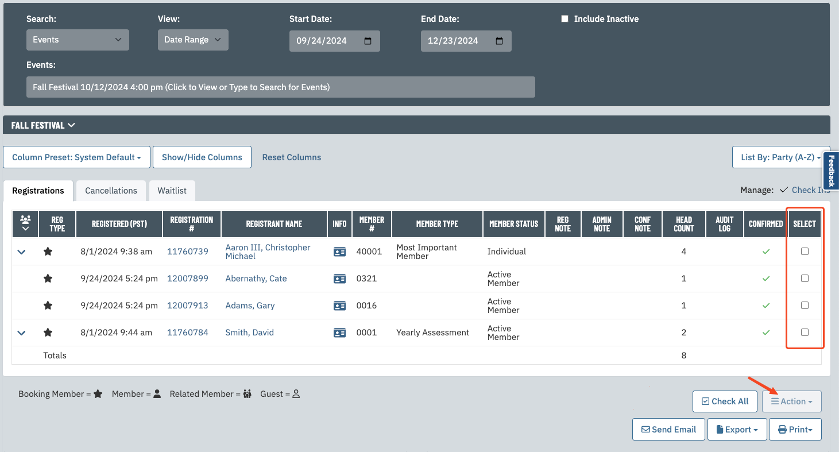This screenshot has width=839, height=452.
Task: Open info card icon for Aaron III, Christopher Michael
Action: click(x=339, y=252)
